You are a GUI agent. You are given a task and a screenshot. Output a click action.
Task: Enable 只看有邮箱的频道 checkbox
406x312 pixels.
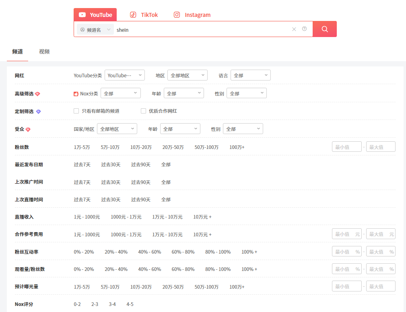(x=76, y=111)
